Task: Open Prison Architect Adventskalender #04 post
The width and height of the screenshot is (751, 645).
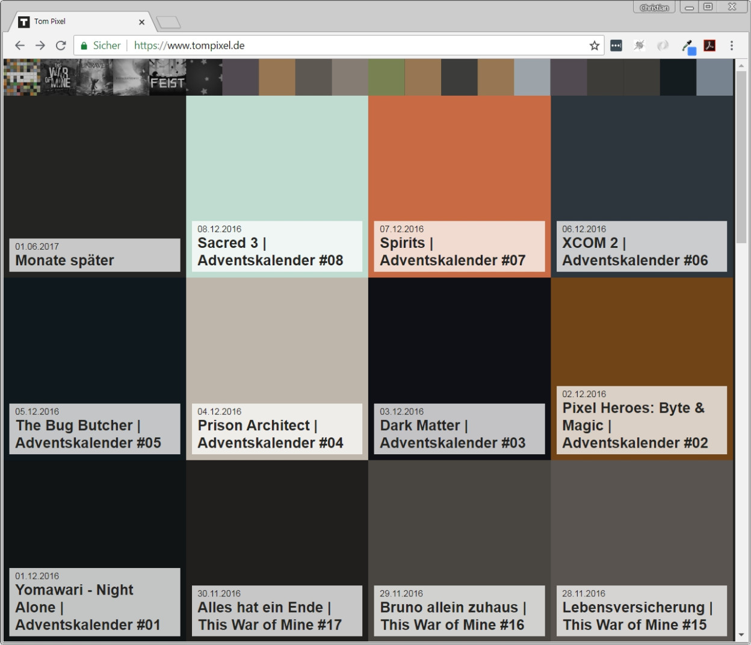Action: [277, 369]
